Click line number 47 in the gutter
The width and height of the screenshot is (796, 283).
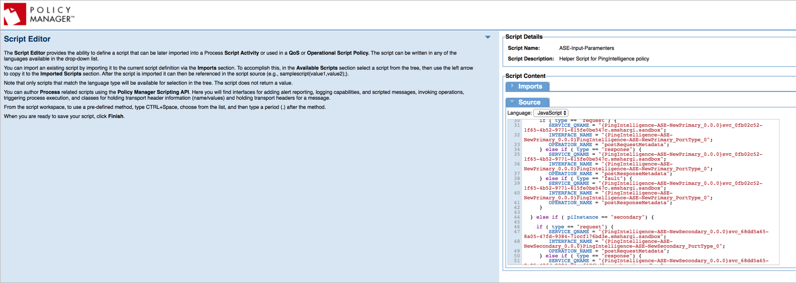[x=517, y=232]
